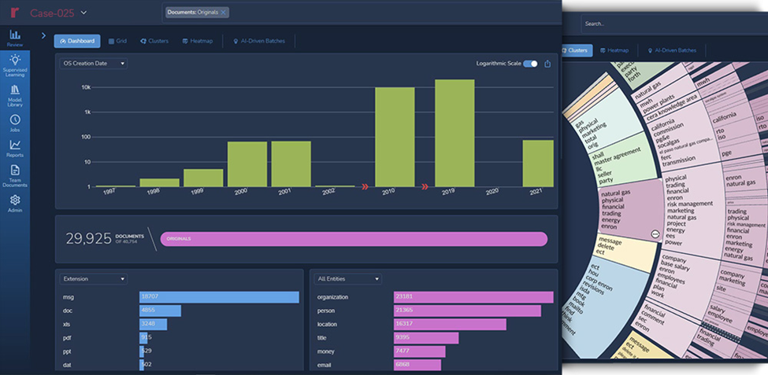Select the organization entity bar 23181
Image resolution: width=768 pixels, height=375 pixels.
tap(473, 297)
